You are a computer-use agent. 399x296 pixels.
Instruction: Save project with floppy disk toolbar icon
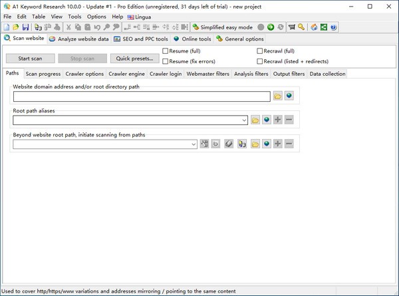(x=25, y=27)
